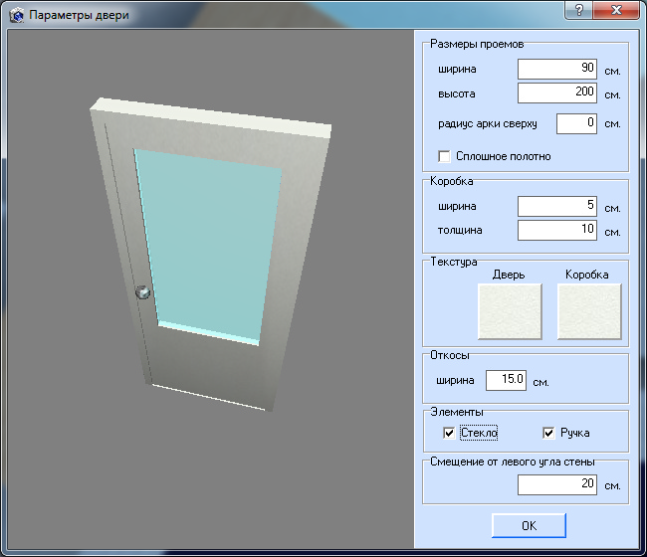647x557 pixels.
Task: Click the question mark help button
Action: 578,11
